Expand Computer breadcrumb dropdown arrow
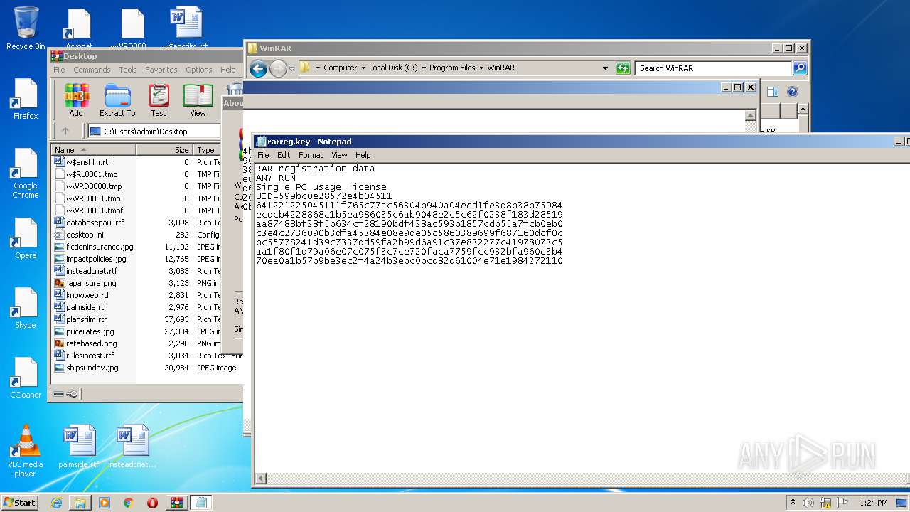 pyautogui.click(x=363, y=68)
